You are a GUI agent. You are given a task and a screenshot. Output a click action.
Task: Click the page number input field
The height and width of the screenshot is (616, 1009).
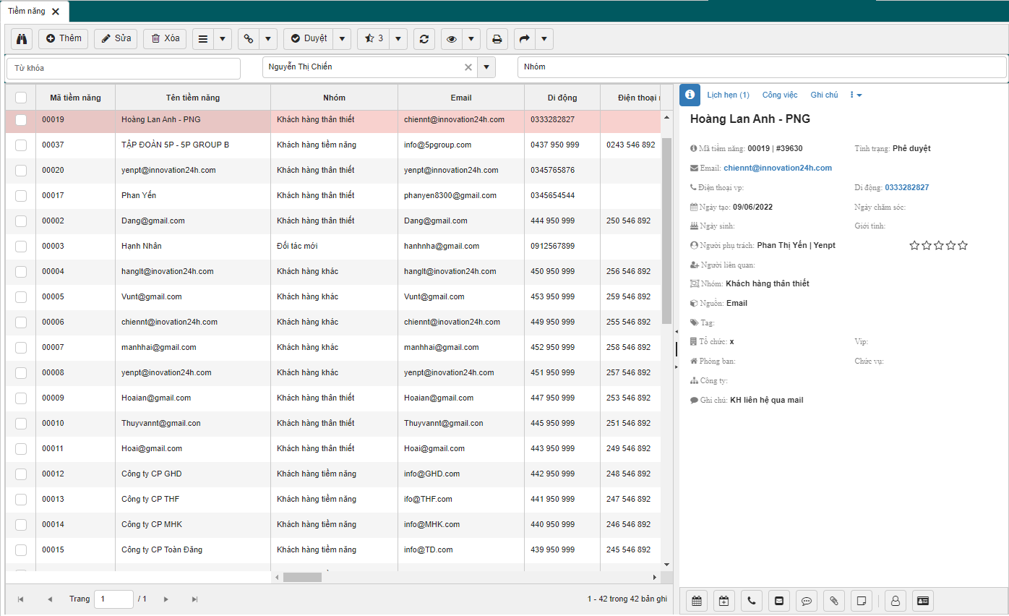tap(114, 599)
